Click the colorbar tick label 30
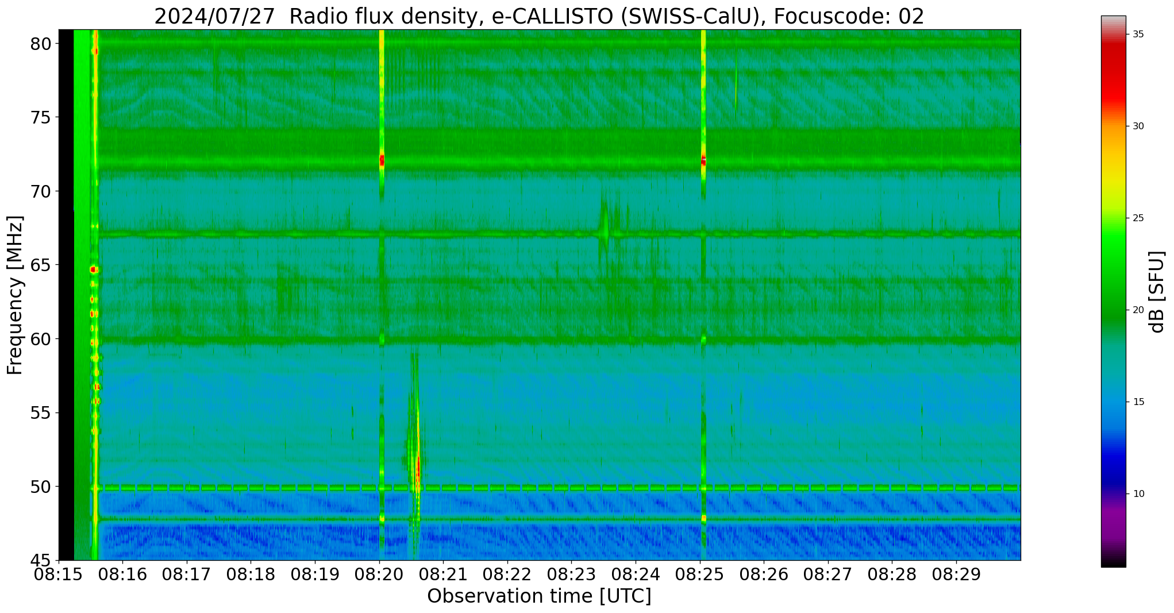 pos(1137,126)
